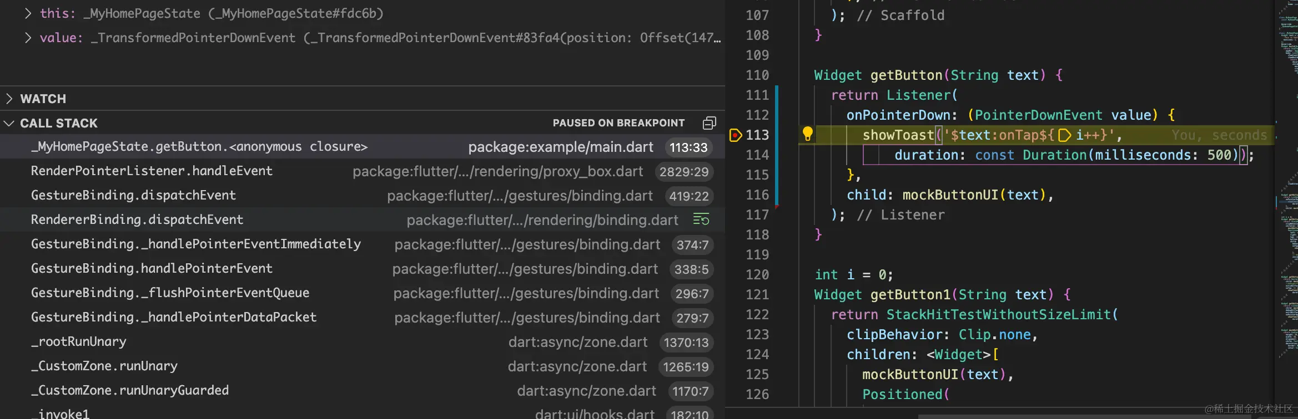Select the _CustomZone.runUnaryGuarded stack frame
This screenshot has height=419, width=1298.
click(x=363, y=390)
